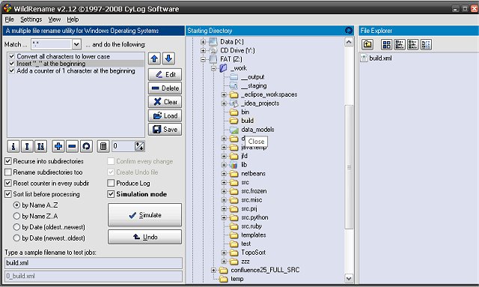Enable the Produce Log checkbox
This screenshot has width=479, height=287.
(x=111, y=184)
